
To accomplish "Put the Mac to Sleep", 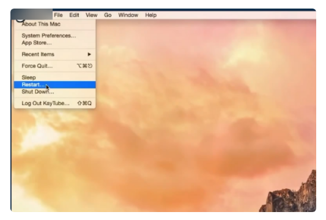I will [55, 78].
